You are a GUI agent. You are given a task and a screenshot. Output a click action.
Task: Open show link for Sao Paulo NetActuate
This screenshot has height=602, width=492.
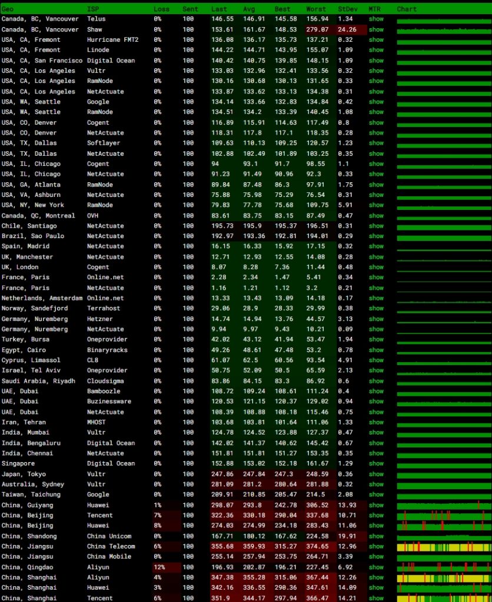coord(376,236)
